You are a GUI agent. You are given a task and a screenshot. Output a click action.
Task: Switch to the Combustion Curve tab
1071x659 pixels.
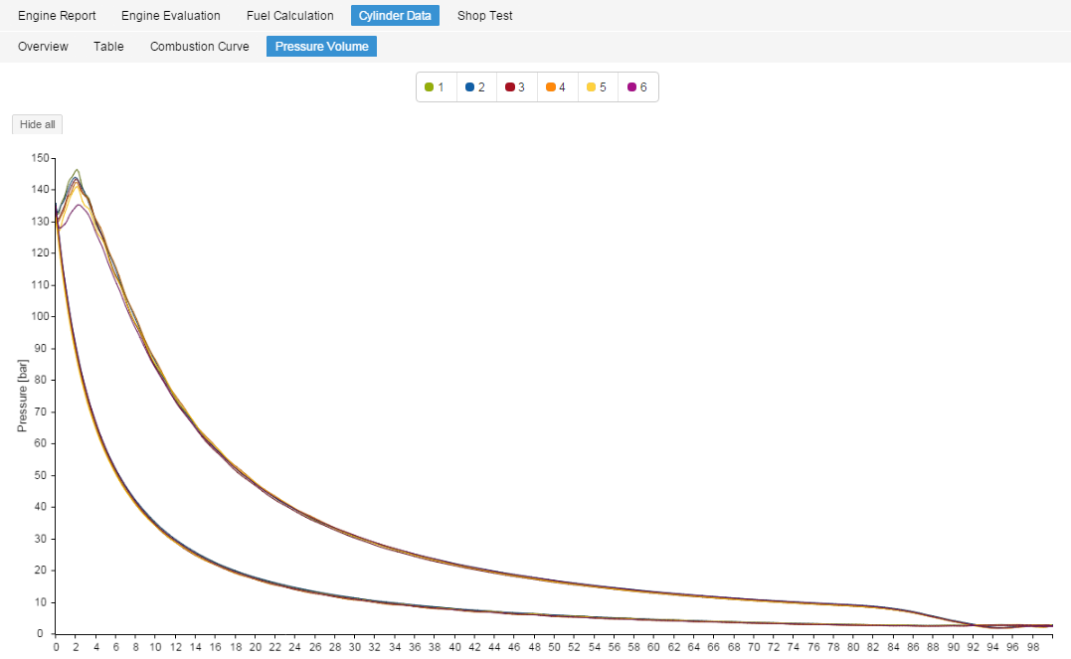[199, 46]
